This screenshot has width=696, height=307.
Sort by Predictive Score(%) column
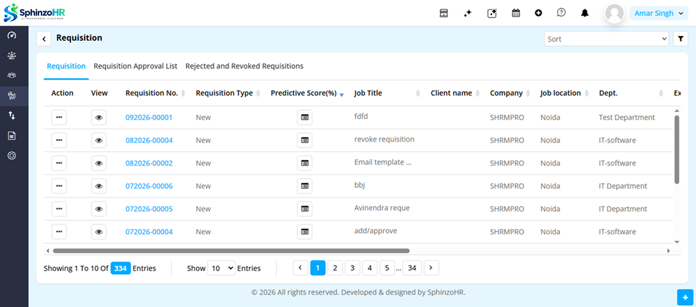(x=307, y=93)
